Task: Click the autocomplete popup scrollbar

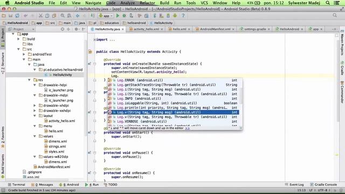Action: 241,95
